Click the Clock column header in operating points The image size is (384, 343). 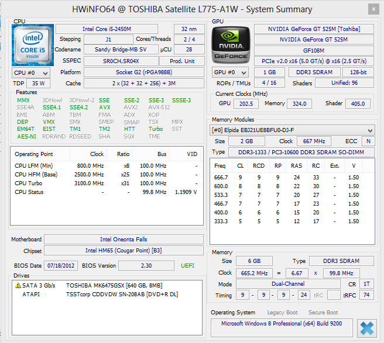click(x=88, y=154)
